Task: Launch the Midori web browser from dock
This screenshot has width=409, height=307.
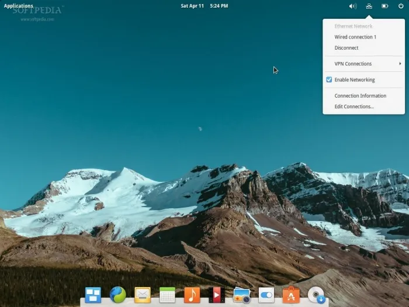Action: [x=117, y=295]
